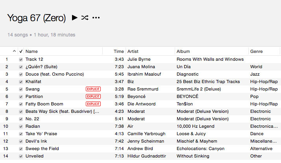
Task: Click the Jazz genre cell
Action: tap(255, 74)
